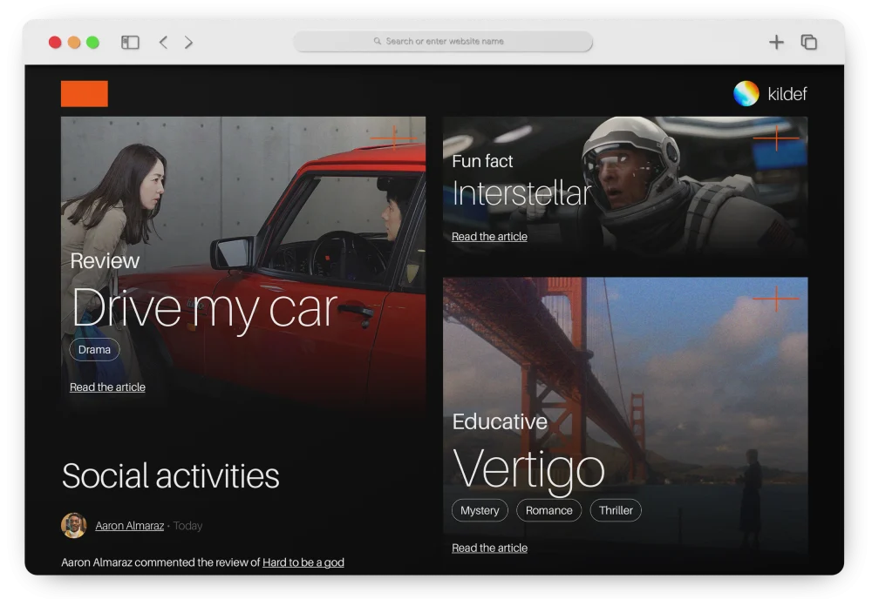Expand the Vertigo card plus icon
The height and width of the screenshot is (599, 872).
point(776,299)
